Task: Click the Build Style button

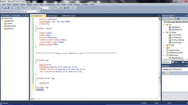Action: point(8,11)
